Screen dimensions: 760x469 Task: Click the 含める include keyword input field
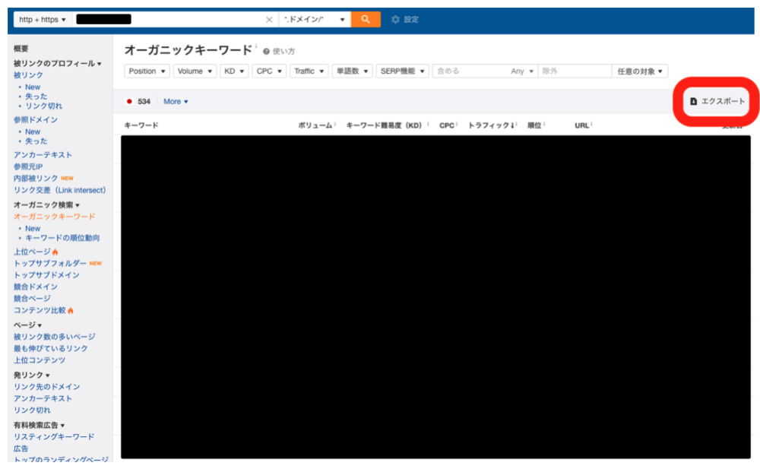tap(470, 71)
